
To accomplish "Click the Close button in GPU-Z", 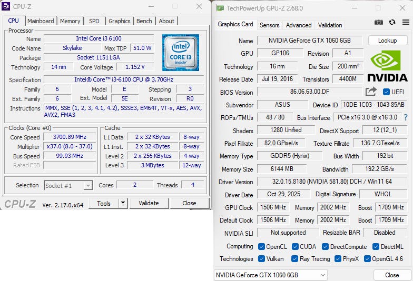I will click(392, 275).
